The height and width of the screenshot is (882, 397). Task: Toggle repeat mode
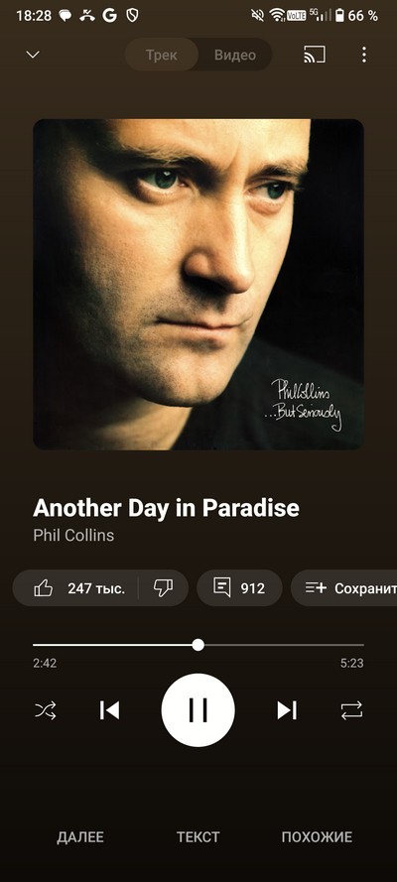pyautogui.click(x=352, y=711)
